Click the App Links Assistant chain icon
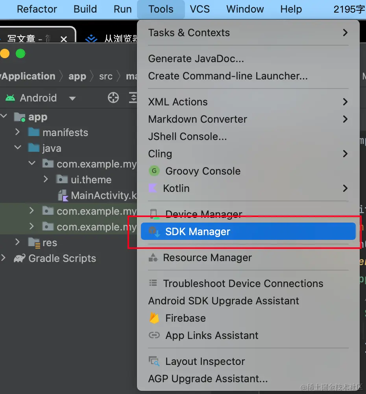The image size is (366, 394). [x=154, y=335]
